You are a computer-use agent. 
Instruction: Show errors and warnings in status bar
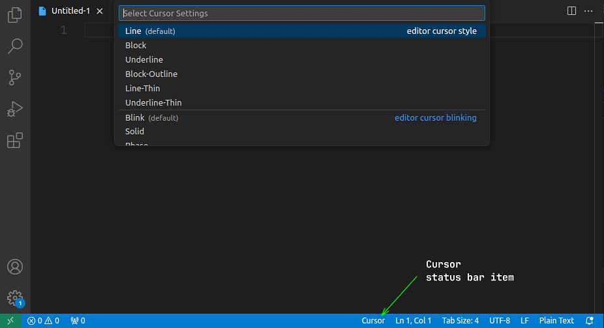[43, 321]
